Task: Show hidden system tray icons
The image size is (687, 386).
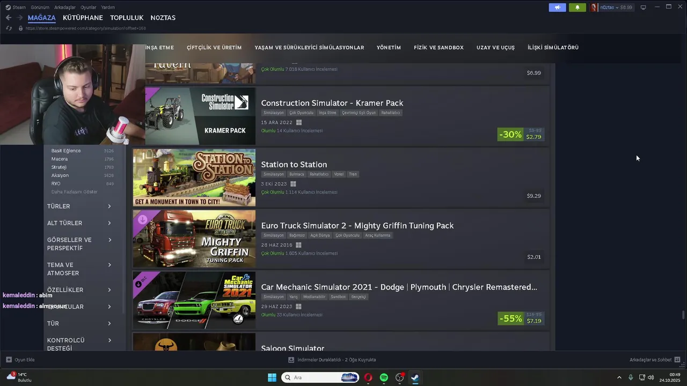Action: tap(619, 377)
